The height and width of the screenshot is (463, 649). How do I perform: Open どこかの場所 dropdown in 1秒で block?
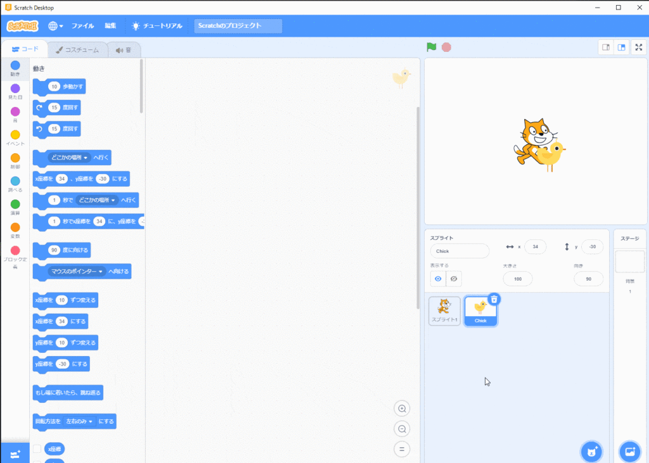pos(97,200)
